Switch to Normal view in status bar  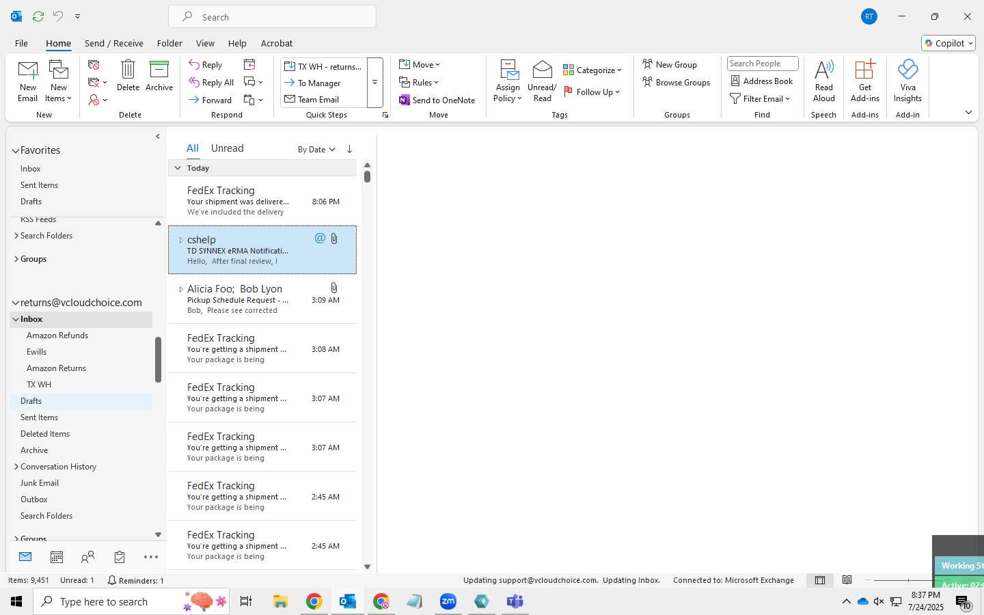tap(820, 580)
